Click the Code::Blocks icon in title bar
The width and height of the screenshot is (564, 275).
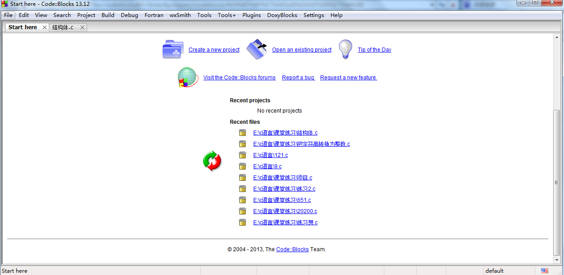5,4
